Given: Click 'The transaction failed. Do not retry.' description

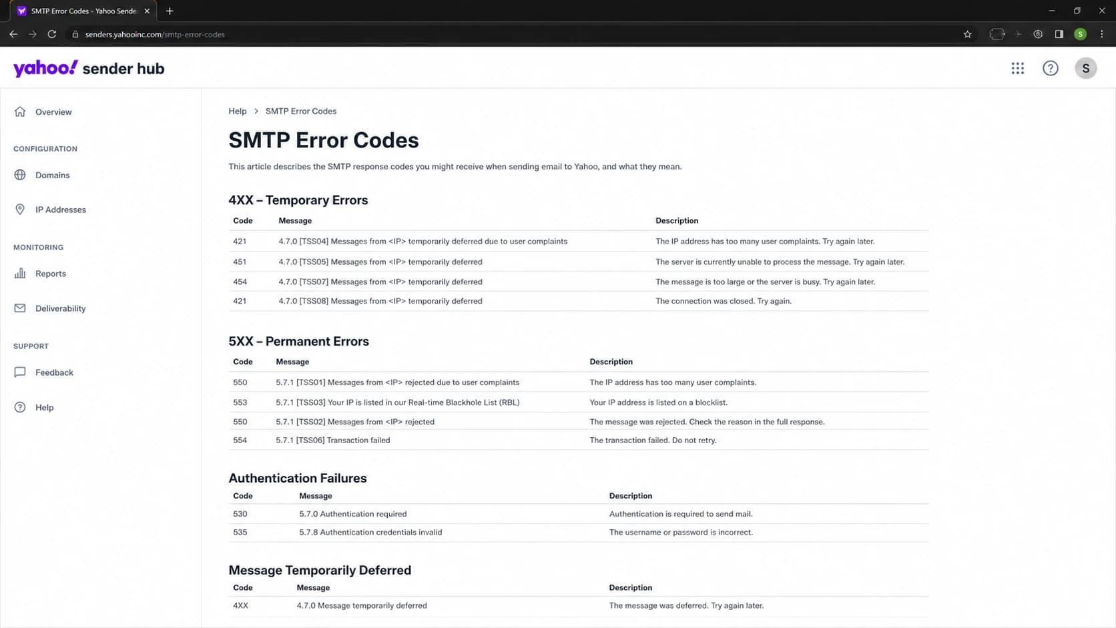Looking at the screenshot, I should coord(653,440).
